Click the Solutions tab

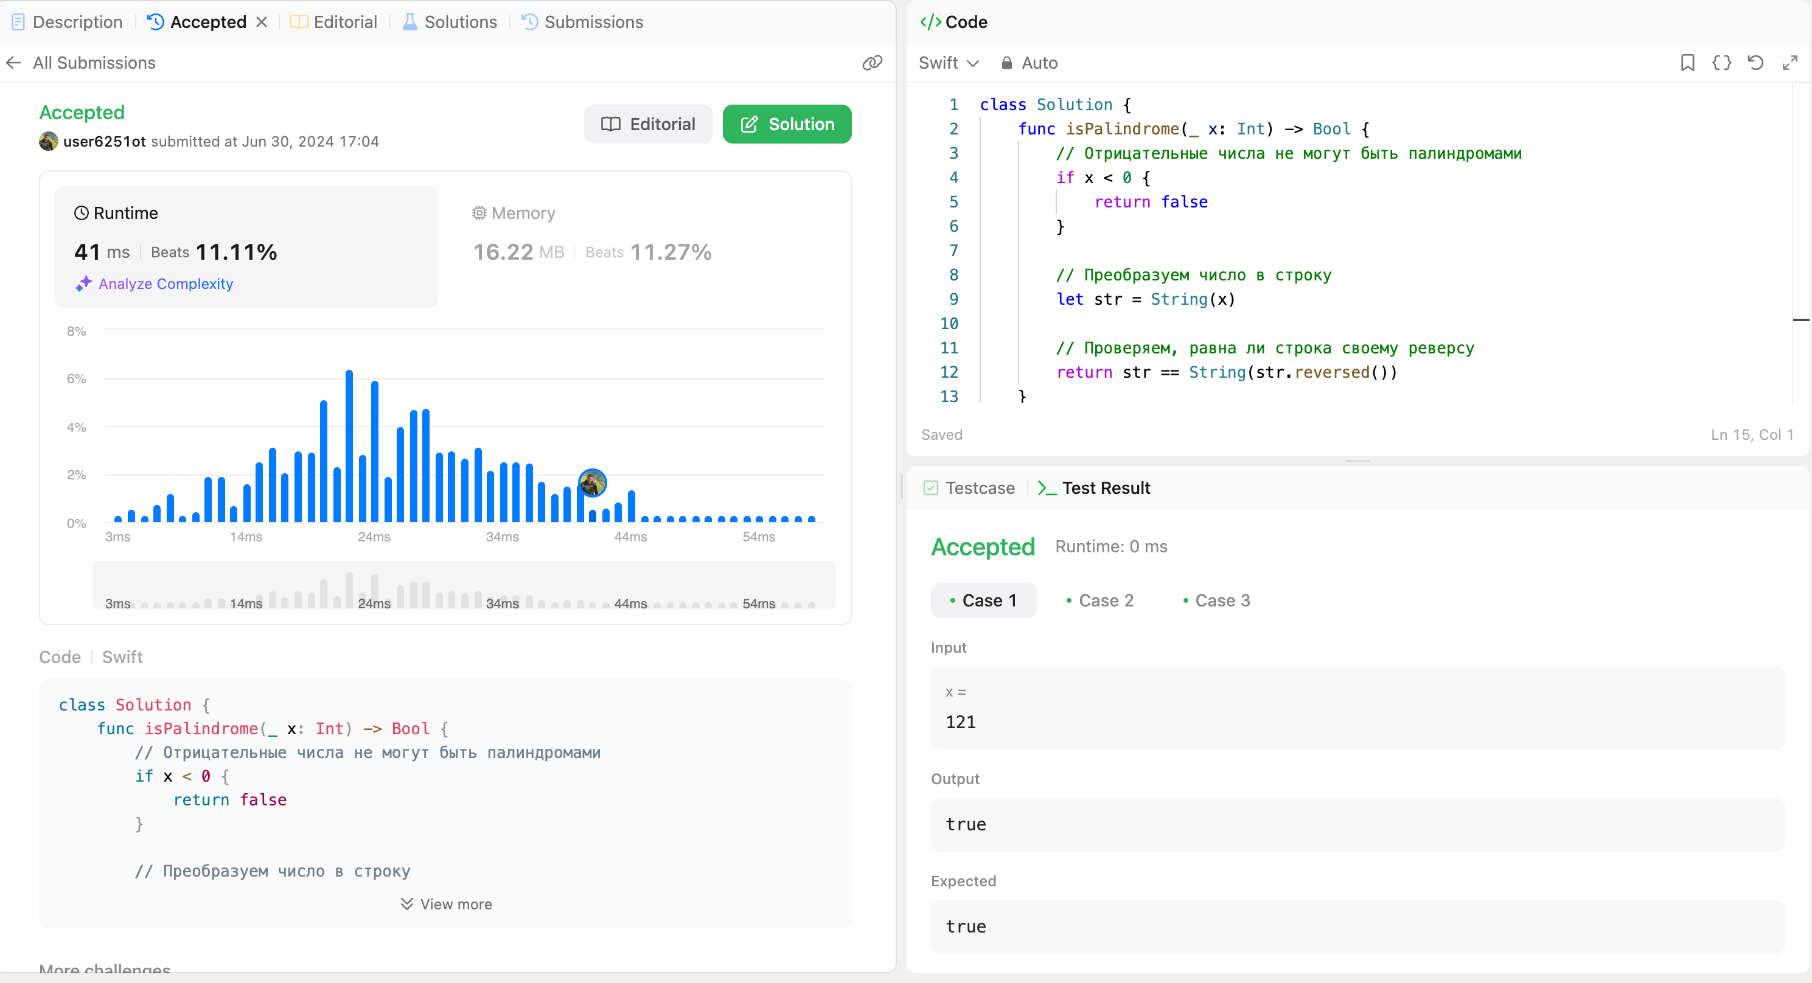tap(460, 22)
